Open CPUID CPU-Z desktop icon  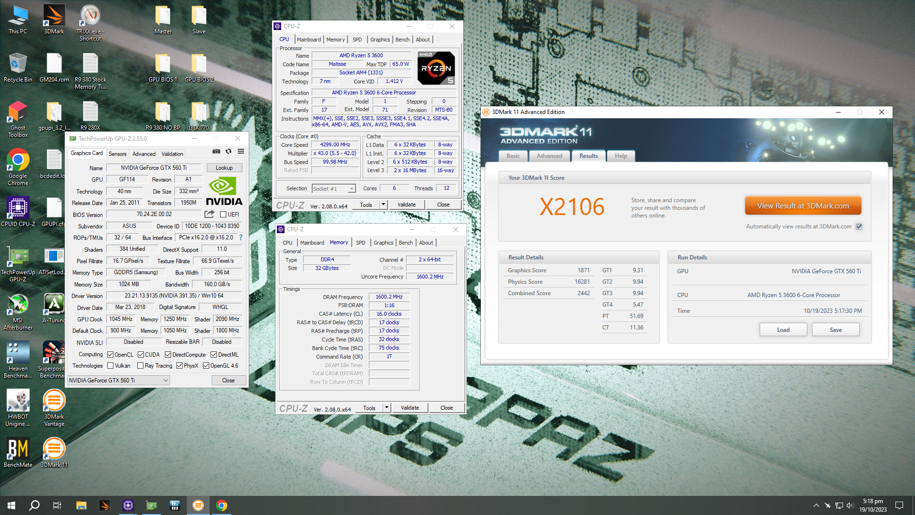click(x=18, y=212)
